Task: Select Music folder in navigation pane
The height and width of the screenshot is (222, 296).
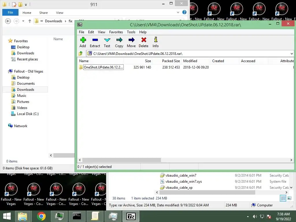Action: click(21, 95)
